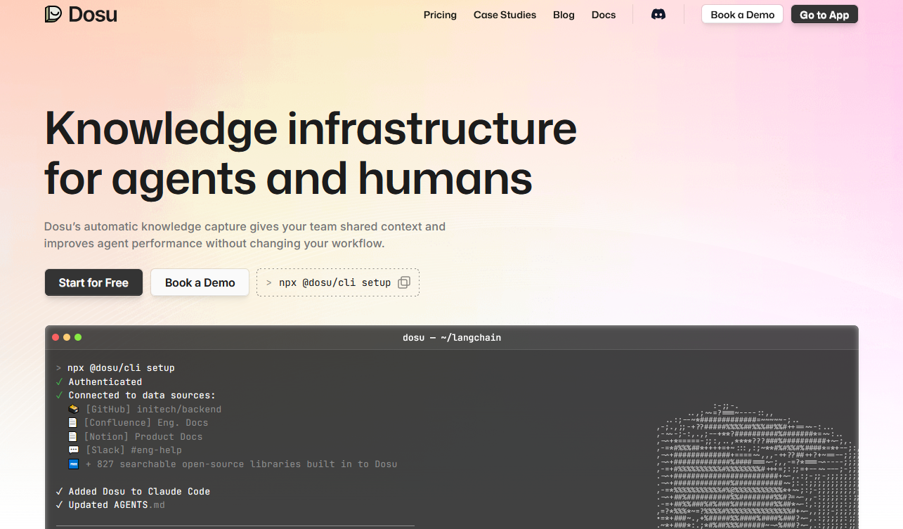This screenshot has width=903, height=529.
Task: Click the green terminal window dot
Action: coord(78,337)
